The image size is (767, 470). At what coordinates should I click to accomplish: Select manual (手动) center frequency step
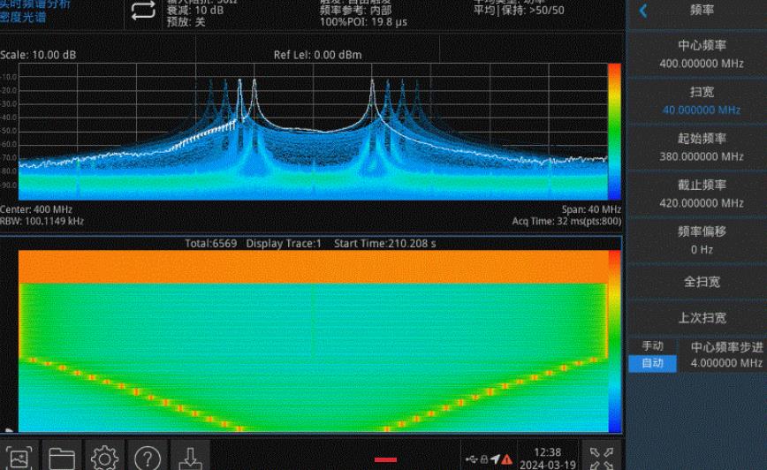tap(652, 346)
